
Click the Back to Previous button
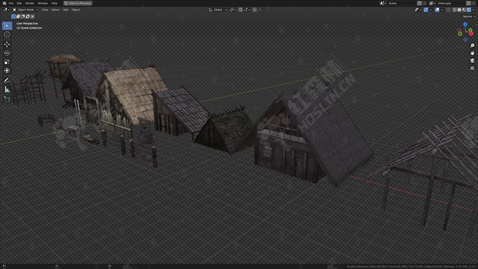click(78, 3)
